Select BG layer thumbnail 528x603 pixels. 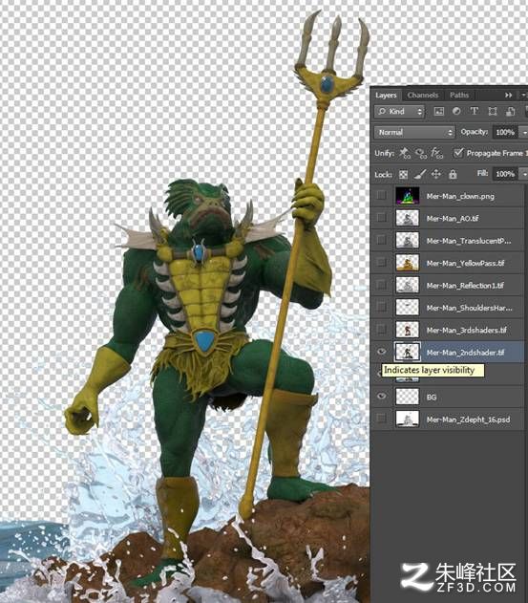(x=408, y=396)
